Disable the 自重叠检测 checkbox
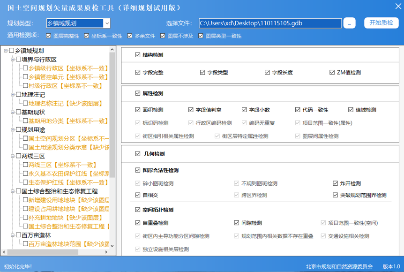Image resolution: width=404 pixels, height=272 pixels. (x=138, y=223)
